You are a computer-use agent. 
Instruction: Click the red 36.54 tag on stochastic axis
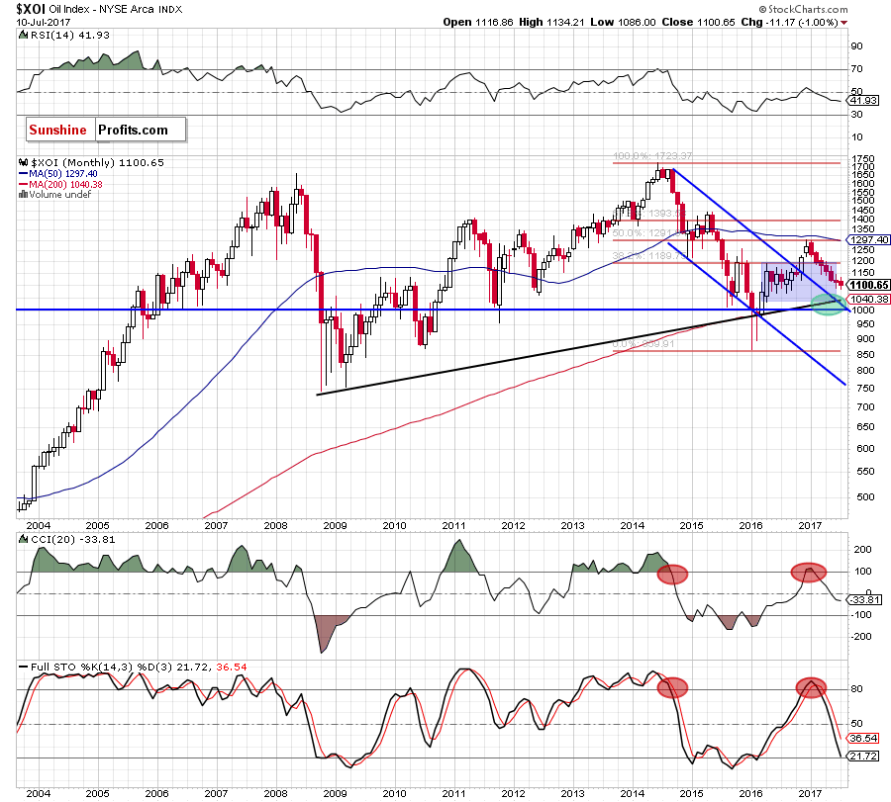863,739
